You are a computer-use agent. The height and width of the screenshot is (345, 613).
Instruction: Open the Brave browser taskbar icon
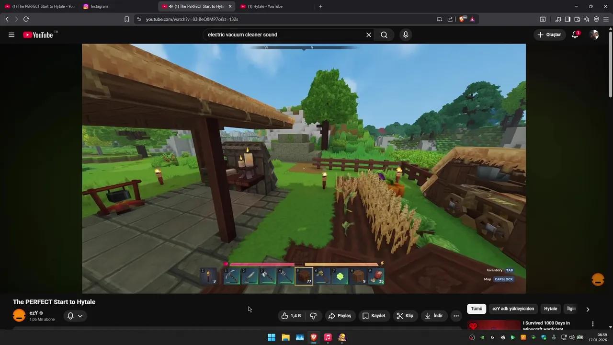point(314,337)
